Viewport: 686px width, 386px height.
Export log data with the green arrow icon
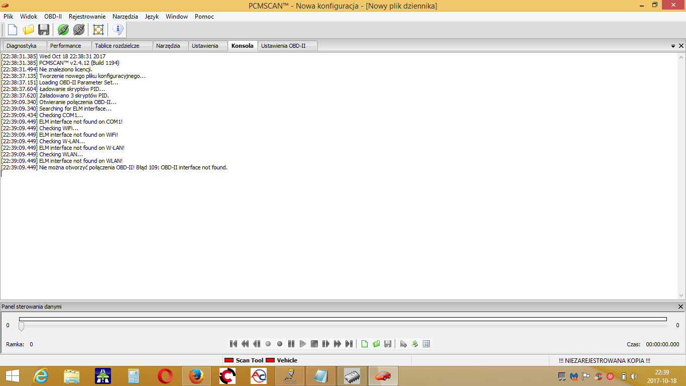tap(415, 344)
